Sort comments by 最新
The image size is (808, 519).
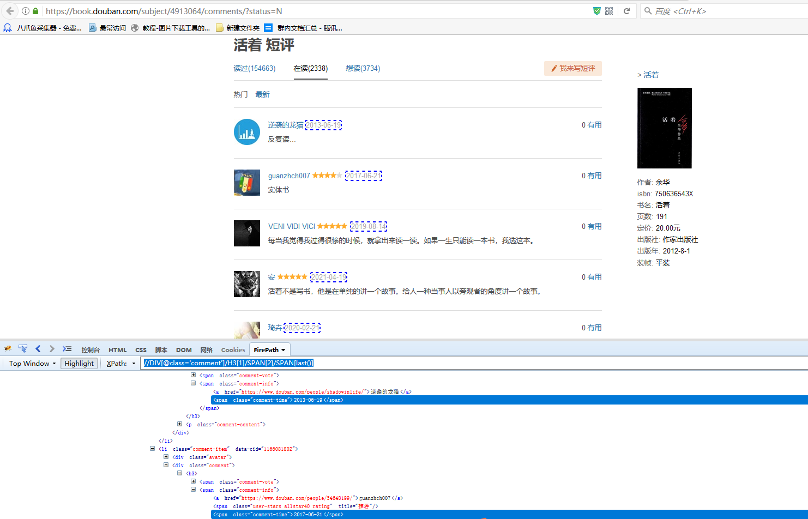pyautogui.click(x=262, y=94)
